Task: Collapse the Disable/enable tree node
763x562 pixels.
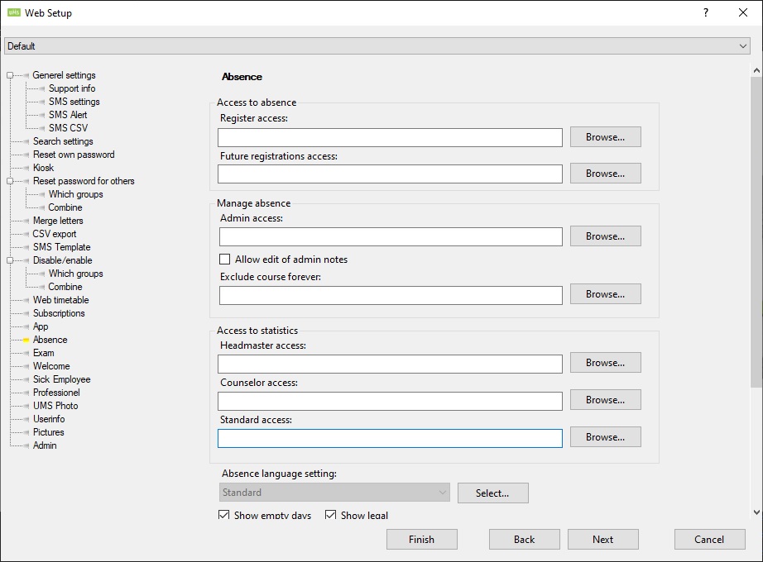Action: pyautogui.click(x=10, y=260)
